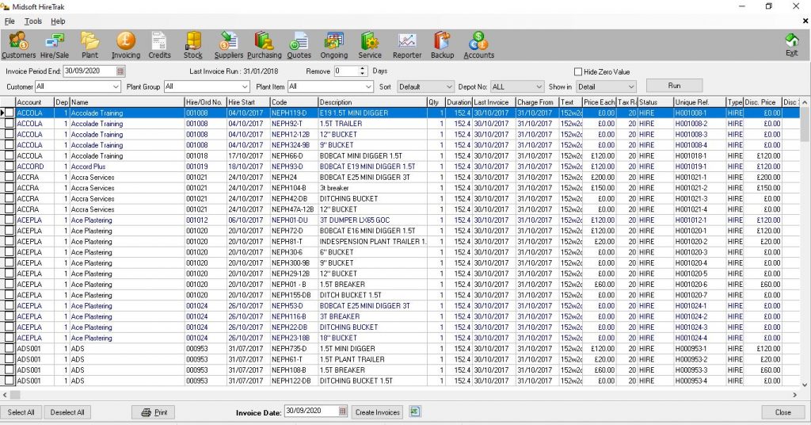Expand the Depot No dropdown

(539, 86)
